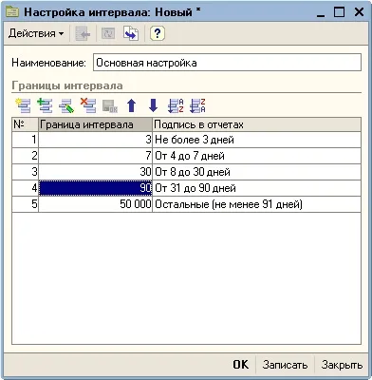Move the row up with the up arrow
Viewport: 372px width, 380px height.
point(132,105)
